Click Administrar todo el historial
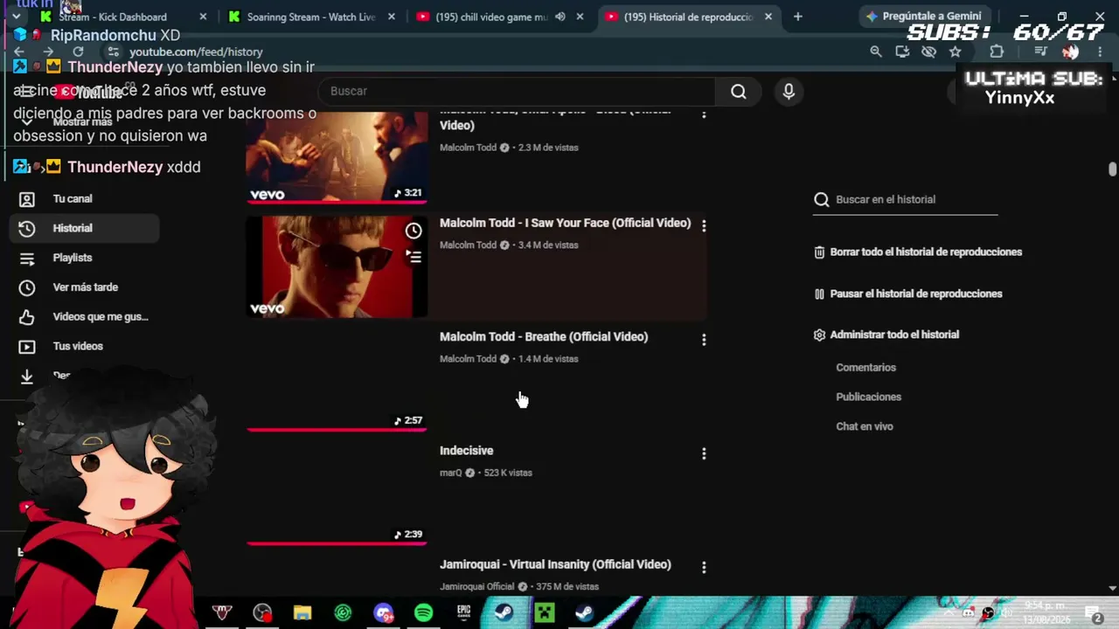The height and width of the screenshot is (629, 1119). pyautogui.click(x=894, y=335)
